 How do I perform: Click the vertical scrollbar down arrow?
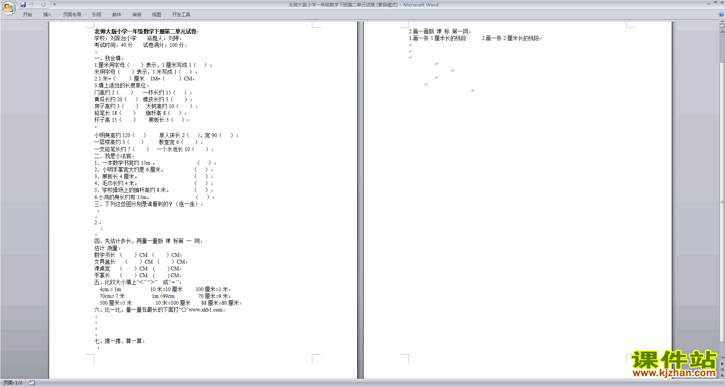tap(722, 358)
